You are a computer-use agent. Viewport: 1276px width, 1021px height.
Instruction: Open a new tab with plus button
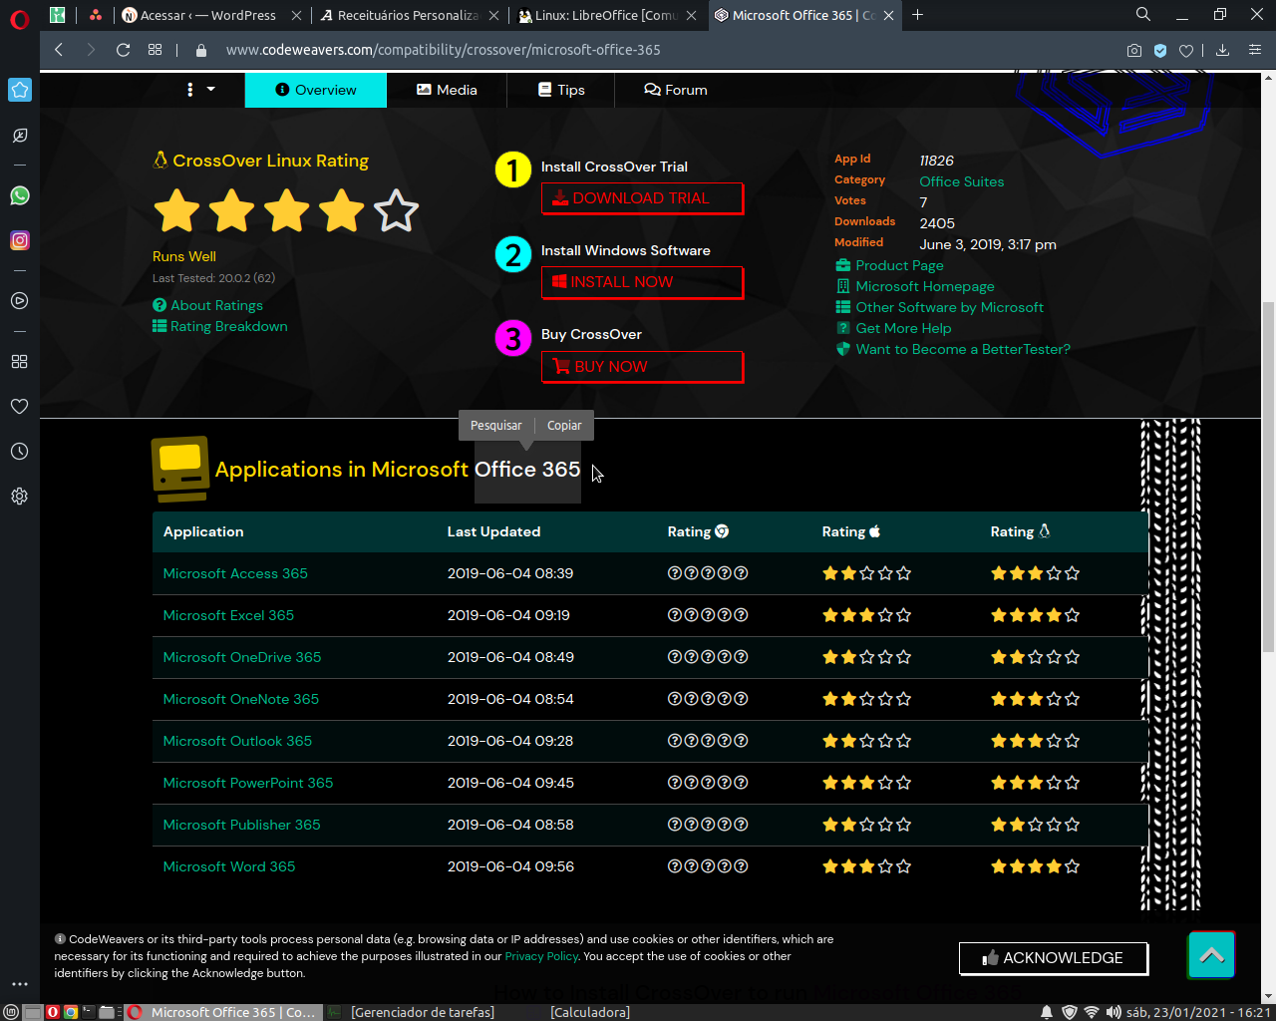point(918,15)
